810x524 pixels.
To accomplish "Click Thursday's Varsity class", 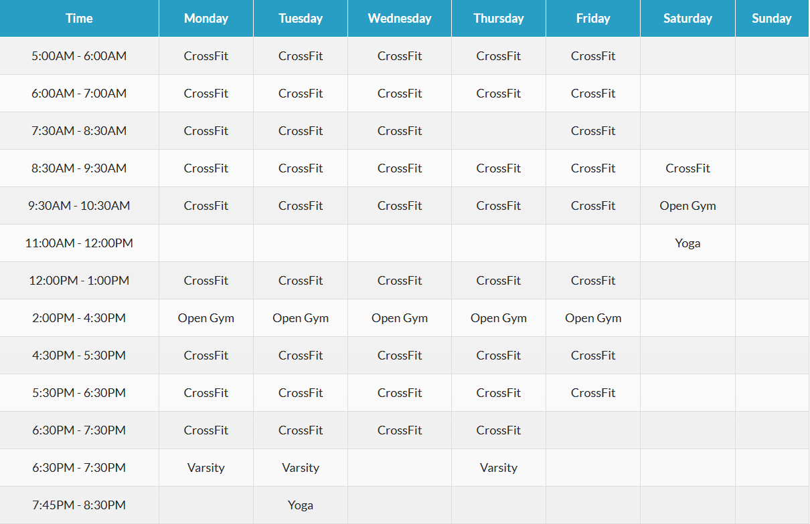I will click(498, 468).
